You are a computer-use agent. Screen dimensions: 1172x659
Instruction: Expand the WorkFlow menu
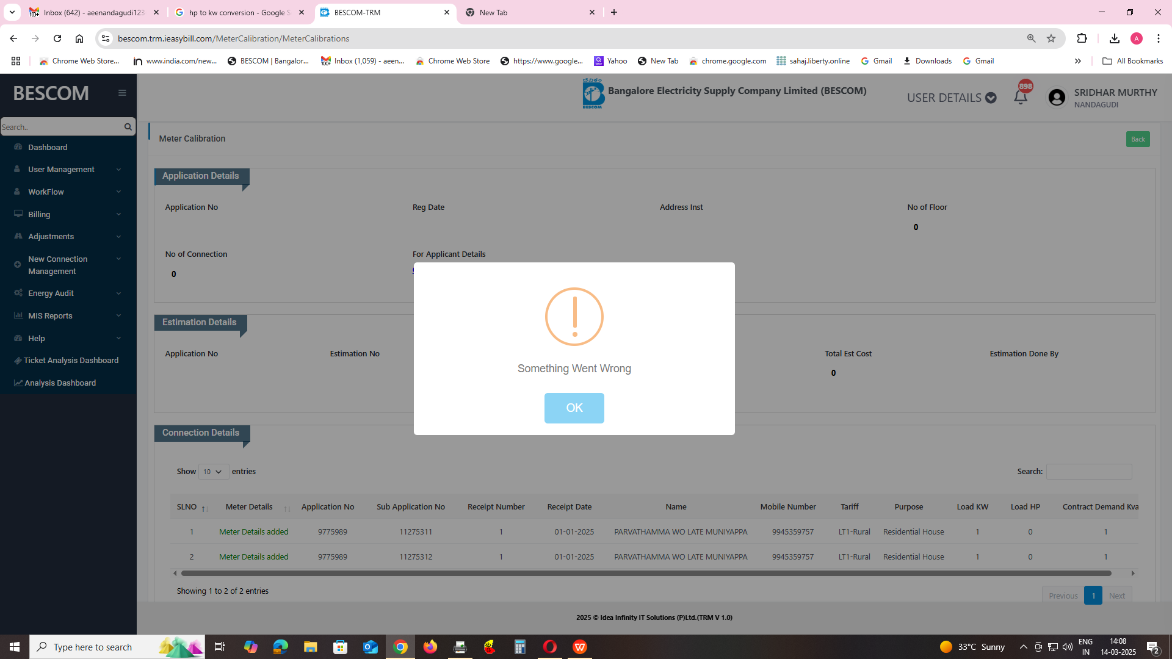click(68, 192)
